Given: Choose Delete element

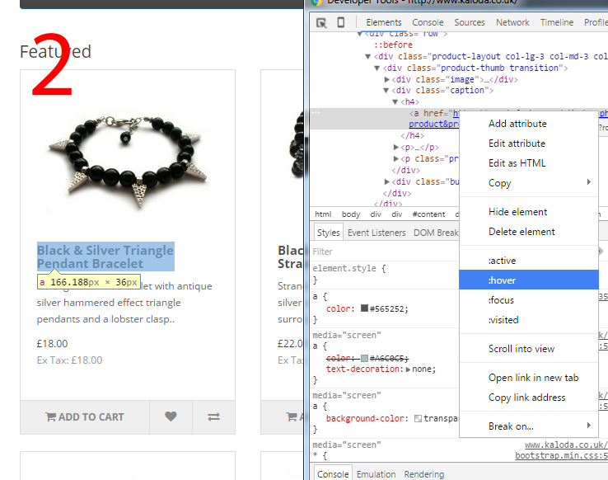Looking at the screenshot, I should pyautogui.click(x=529, y=232).
